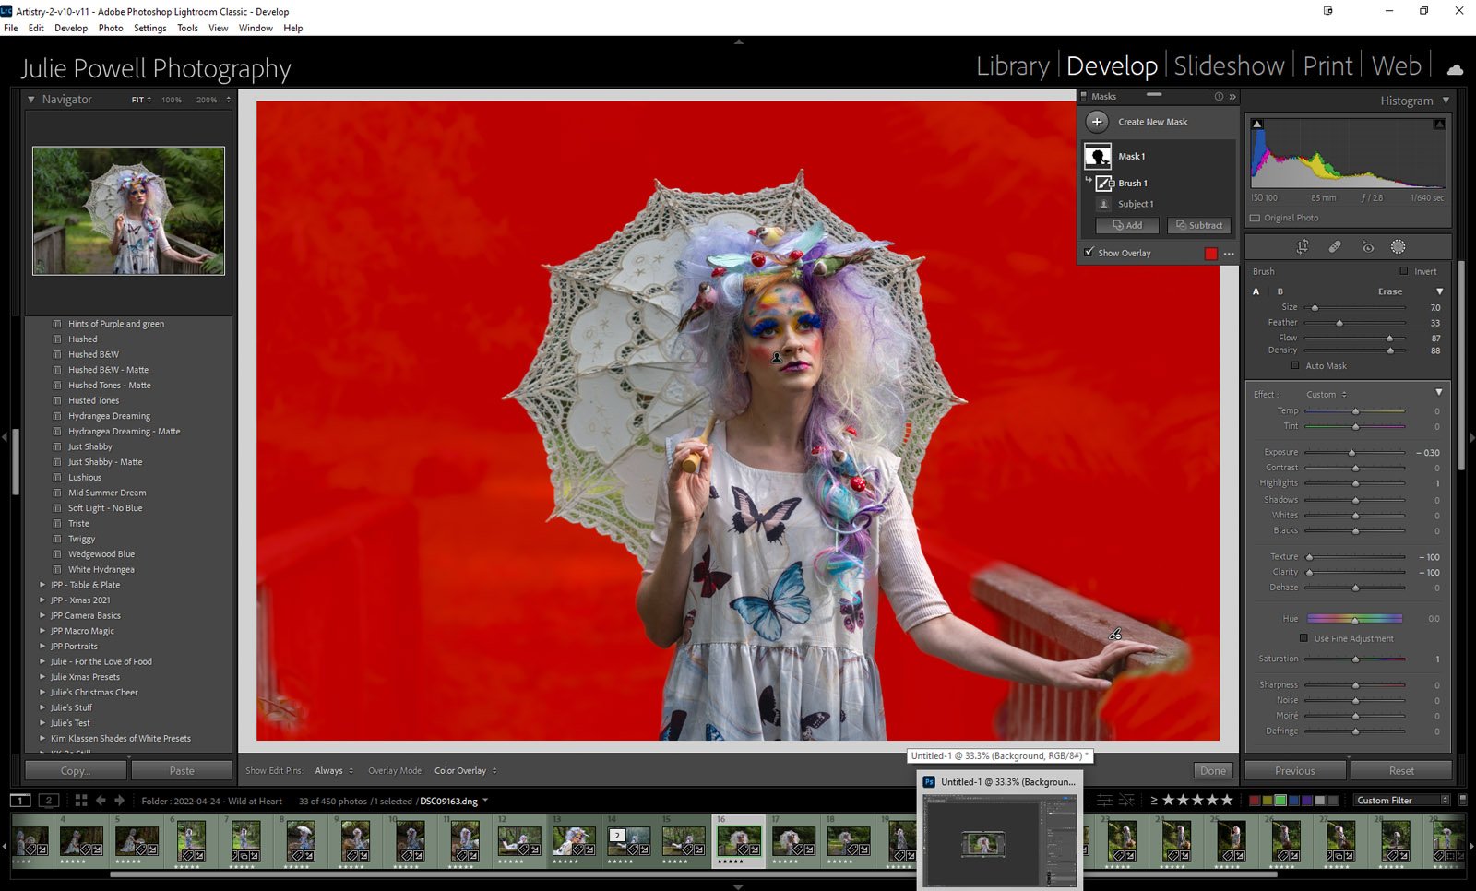
Task: Open the Develop menu in menu bar
Action: (x=71, y=28)
